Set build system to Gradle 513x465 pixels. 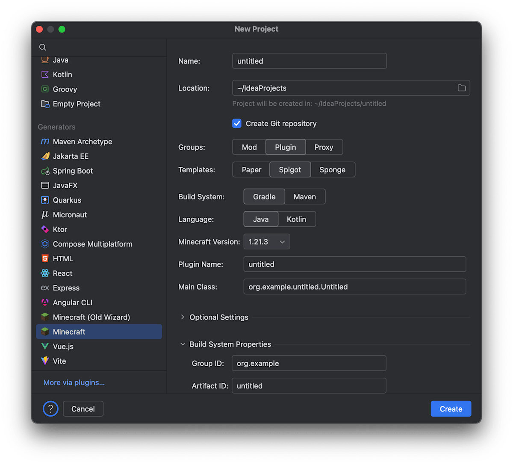(x=264, y=197)
